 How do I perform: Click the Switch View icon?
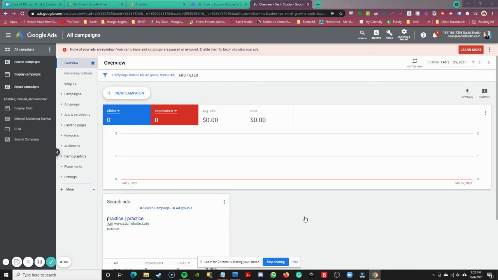click(x=414, y=63)
